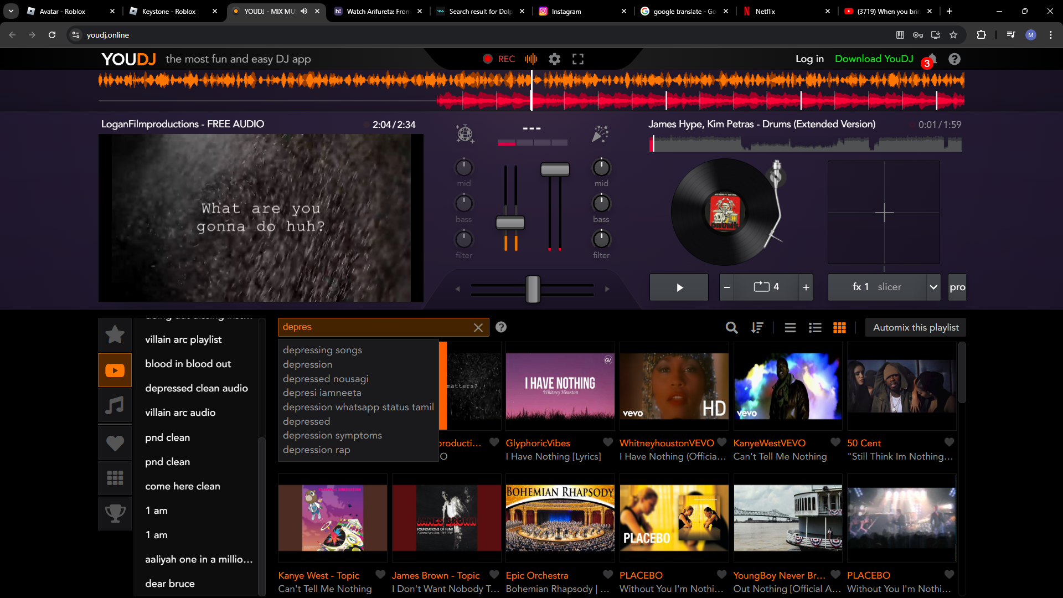Choose 'depression whatsapp status tamil' suggestion

[x=358, y=407]
